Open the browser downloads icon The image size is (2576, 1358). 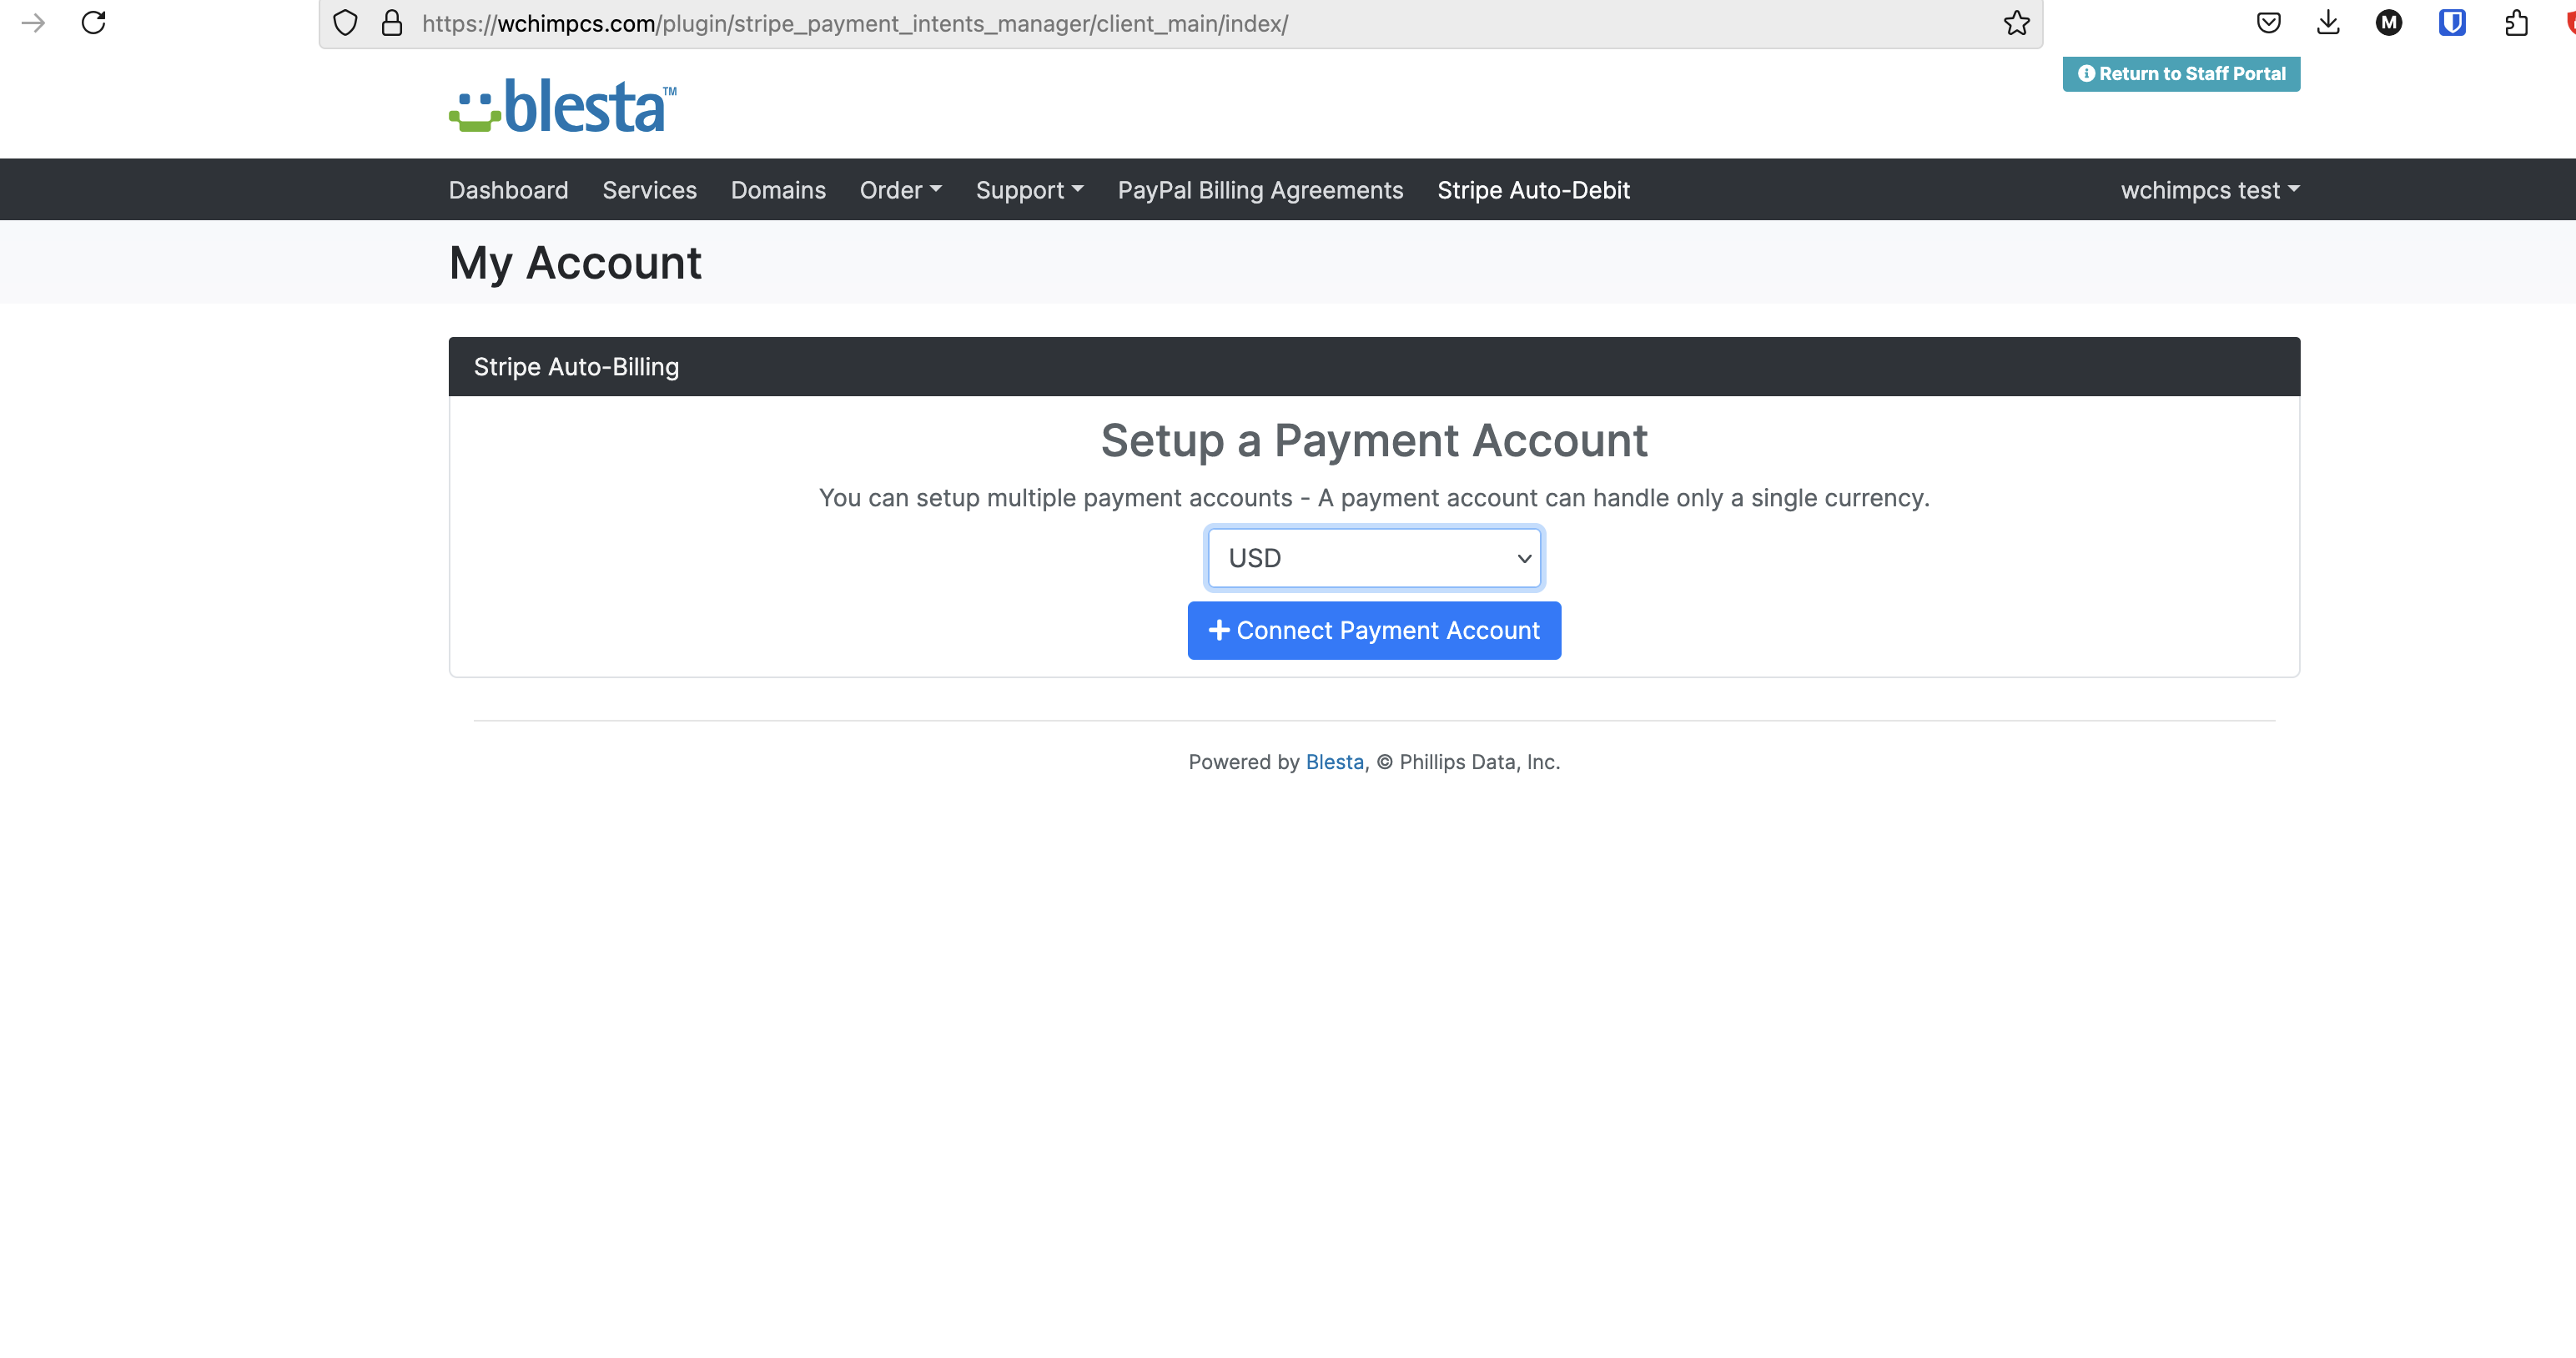pyautogui.click(x=2328, y=23)
